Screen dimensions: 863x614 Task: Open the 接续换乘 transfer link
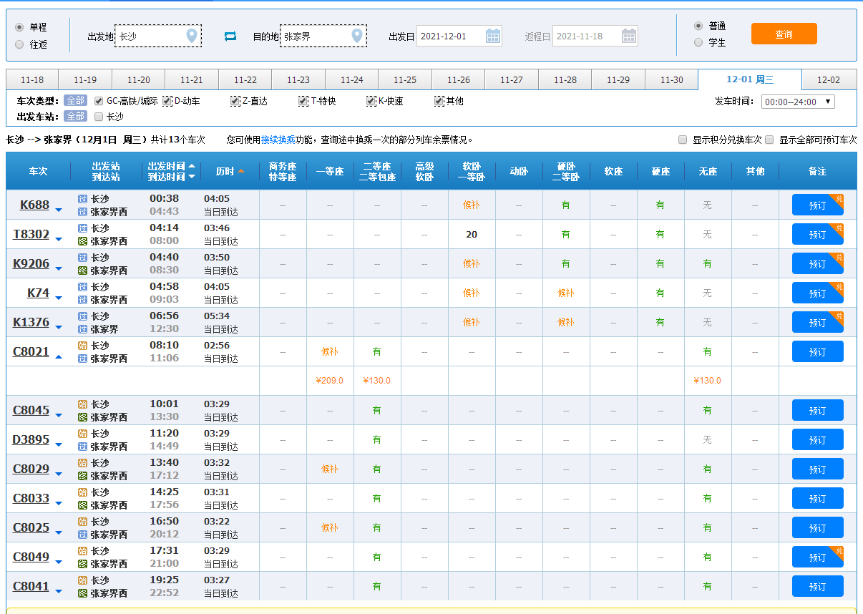click(x=278, y=140)
